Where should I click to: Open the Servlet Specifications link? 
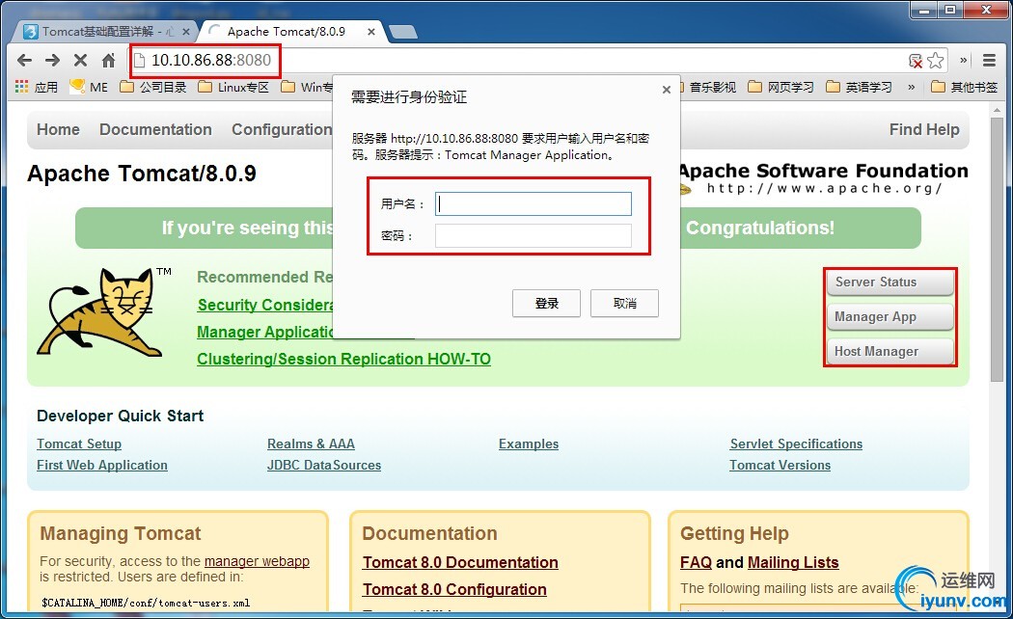(x=796, y=444)
